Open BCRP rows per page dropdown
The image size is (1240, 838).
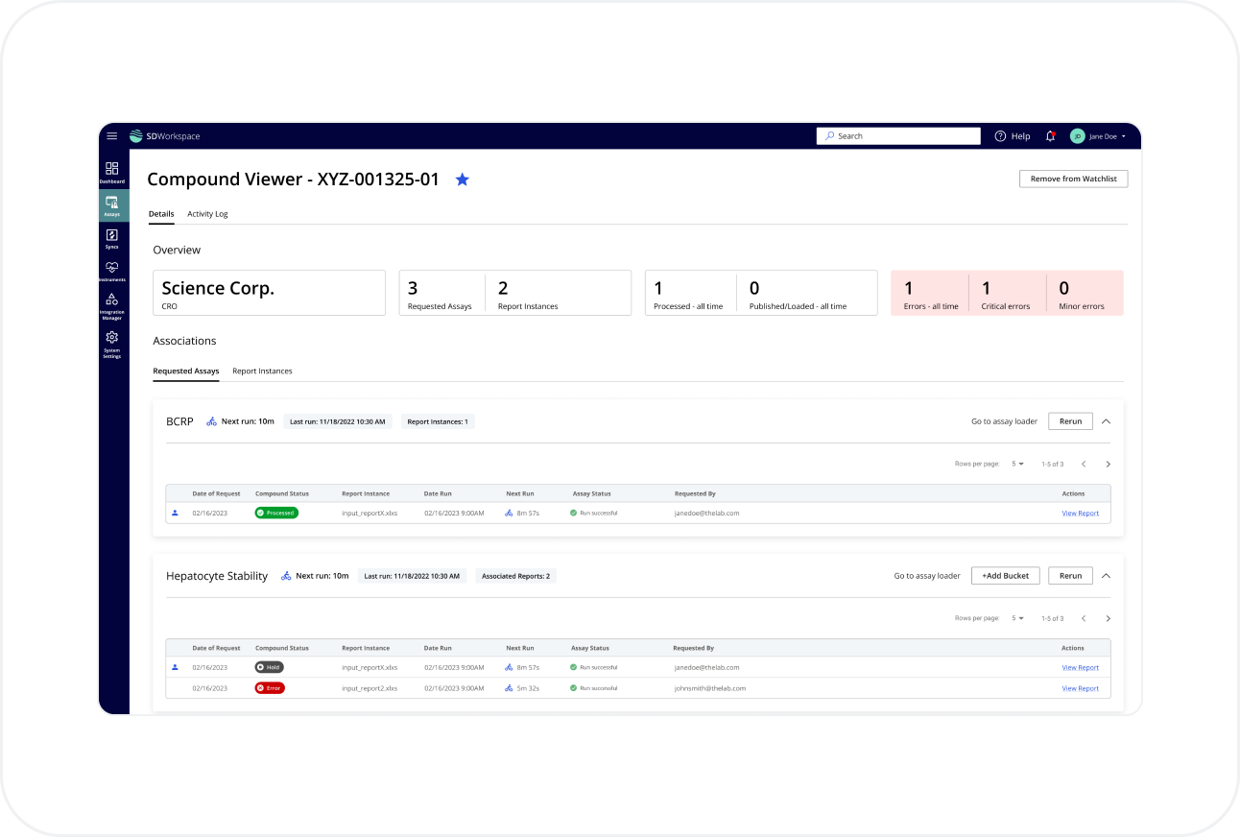tap(1018, 465)
